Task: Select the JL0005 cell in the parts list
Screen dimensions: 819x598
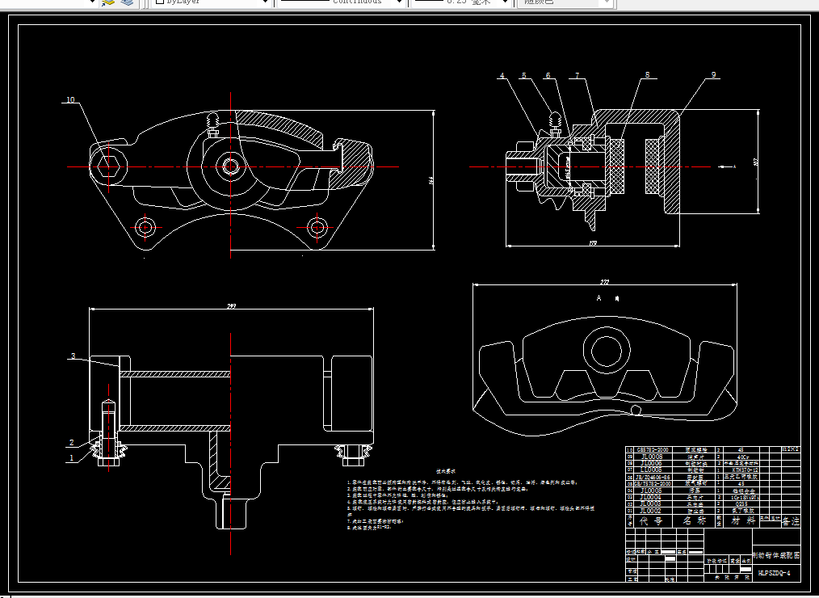Action: pyautogui.click(x=651, y=491)
